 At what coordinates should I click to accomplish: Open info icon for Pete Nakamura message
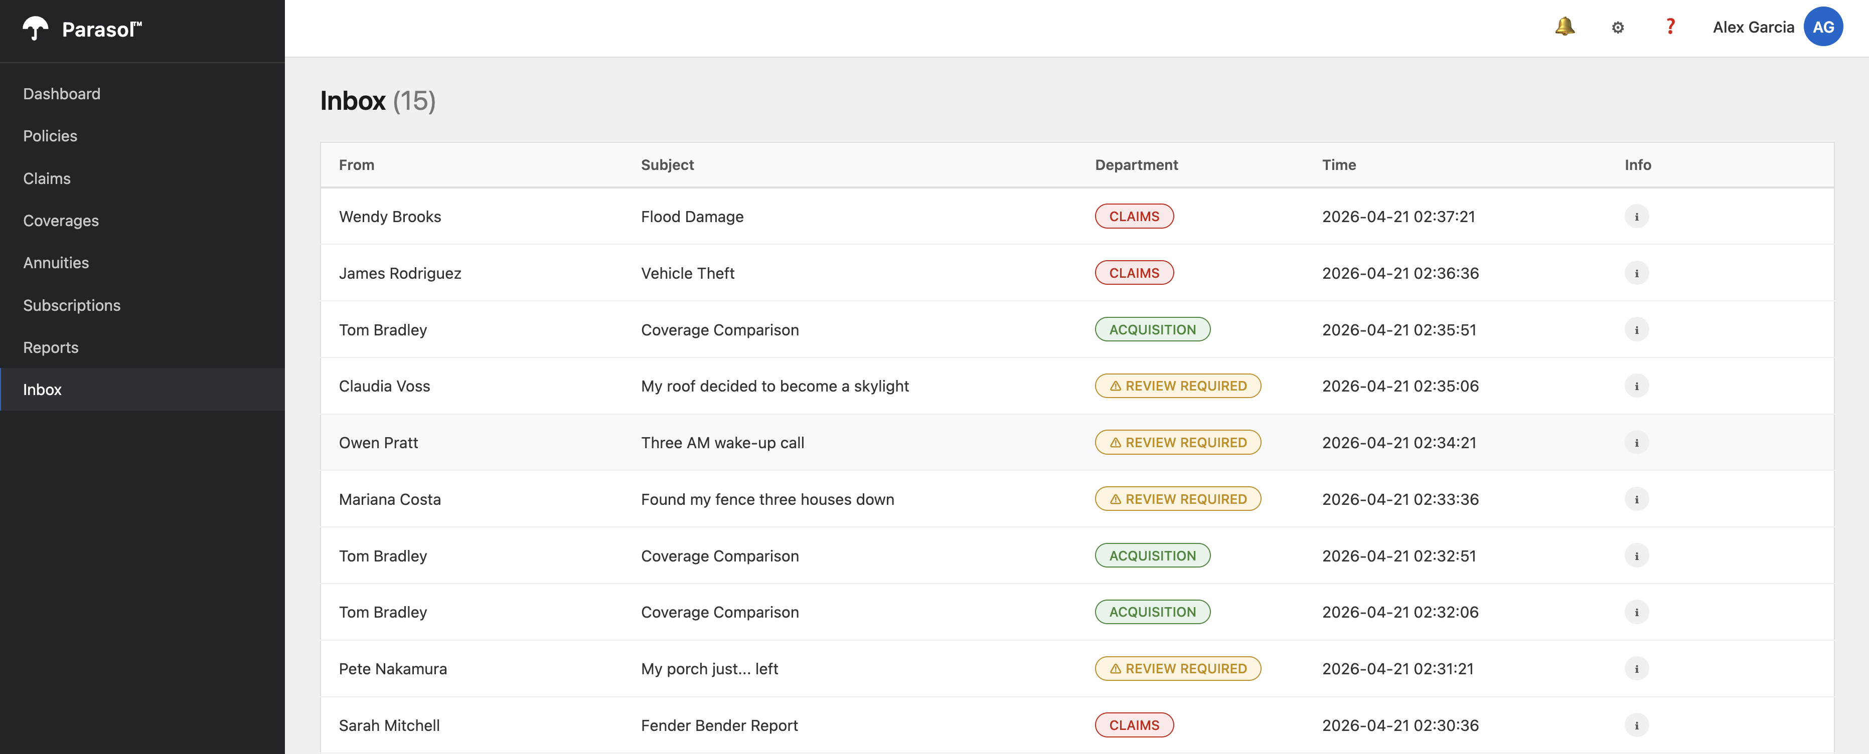coord(1636,669)
